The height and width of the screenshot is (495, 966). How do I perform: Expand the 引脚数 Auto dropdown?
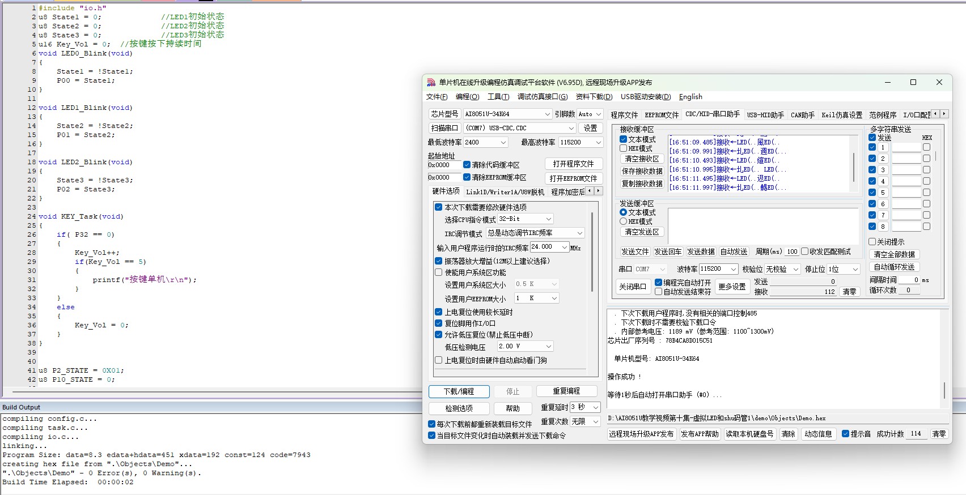(590, 114)
